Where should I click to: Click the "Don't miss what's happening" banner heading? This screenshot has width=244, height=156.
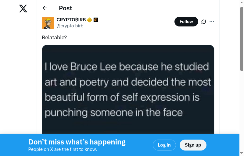coord(77,142)
